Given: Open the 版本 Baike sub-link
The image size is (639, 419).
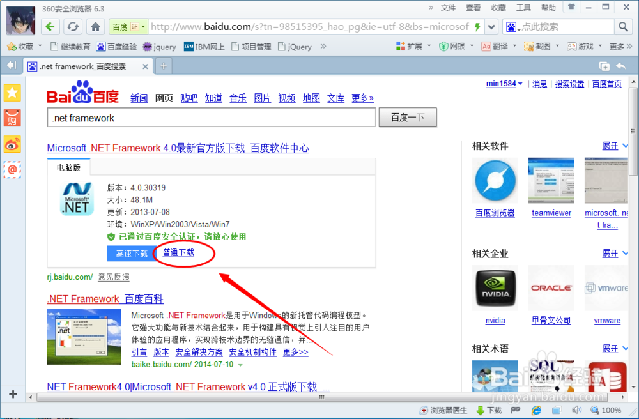Looking at the screenshot, I should point(161,352).
